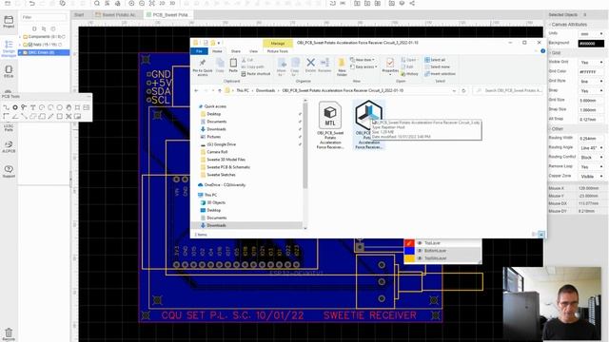This screenshot has height=342, width=609.
Task: Open the Units dropdown in Canvas Attributes
Action: (591, 34)
